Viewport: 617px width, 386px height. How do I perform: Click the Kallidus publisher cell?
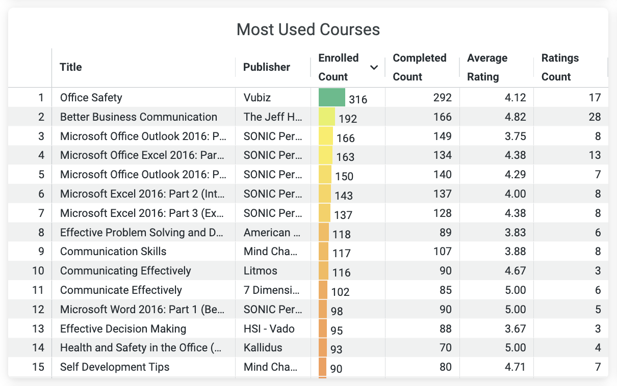pos(263,348)
